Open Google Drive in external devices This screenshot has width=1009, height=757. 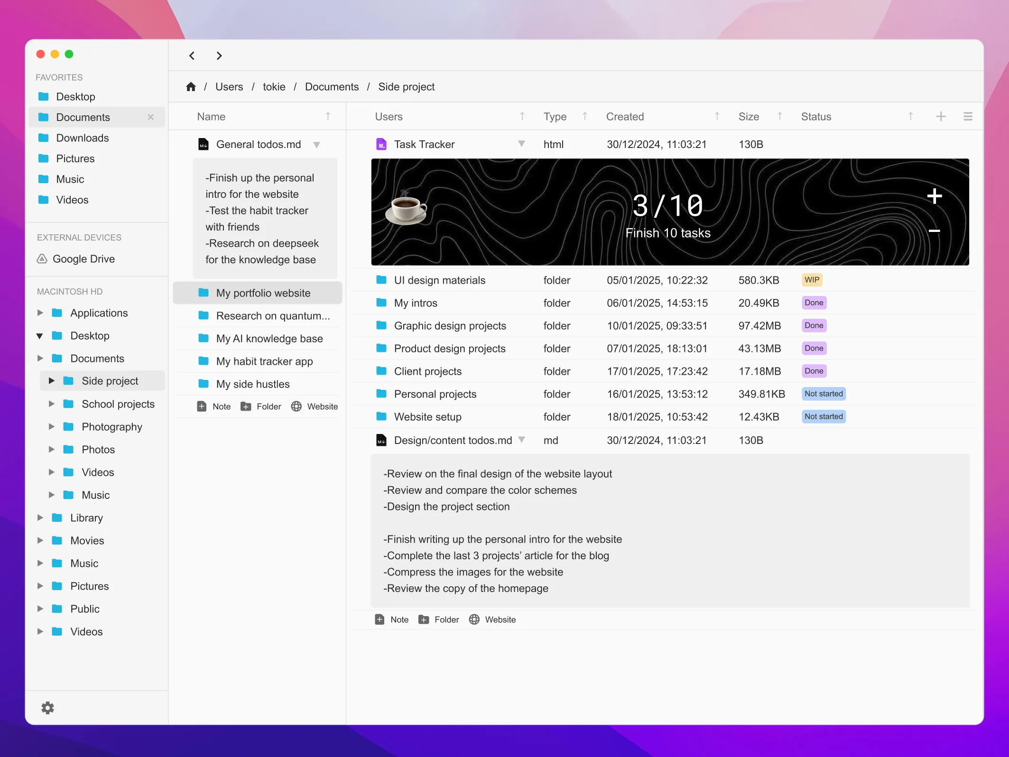pyautogui.click(x=83, y=259)
